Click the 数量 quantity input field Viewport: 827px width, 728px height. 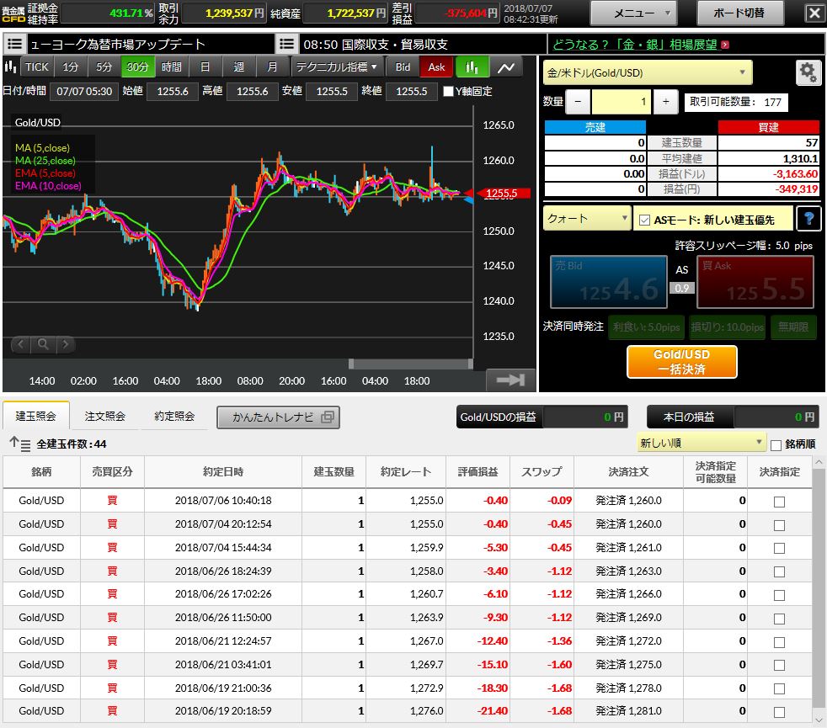click(x=622, y=102)
